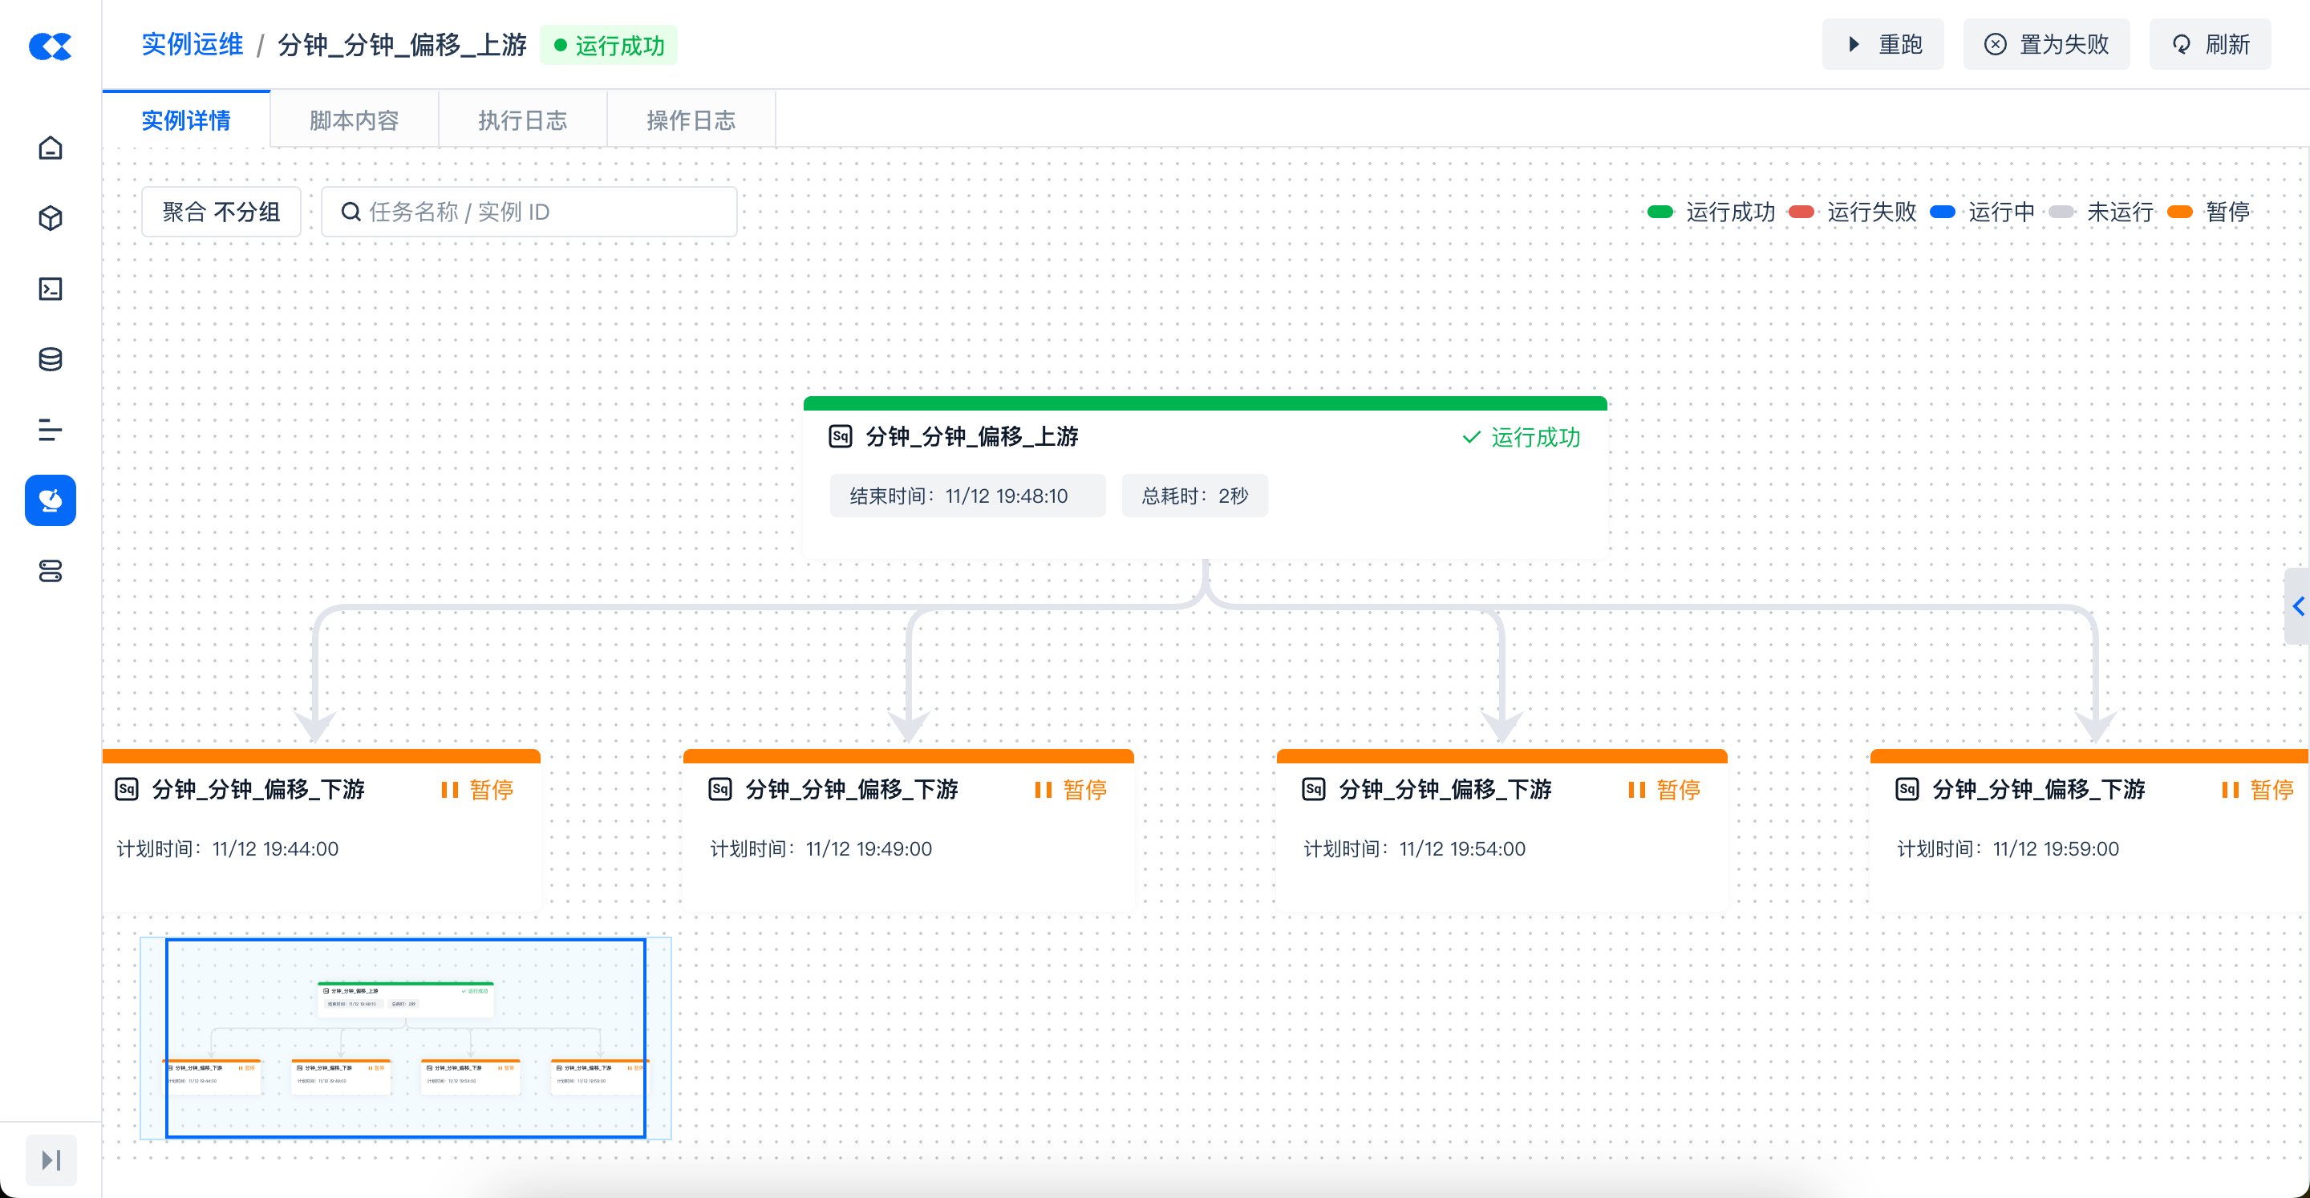The height and width of the screenshot is (1198, 2310).
Task: Click the home icon in sidebar
Action: tap(51, 148)
